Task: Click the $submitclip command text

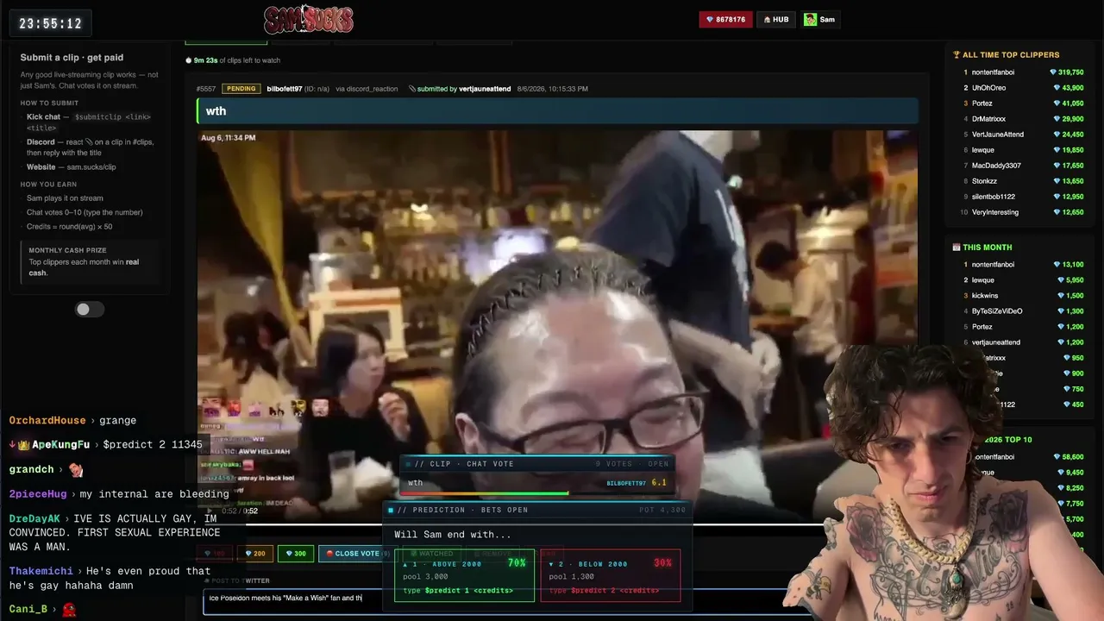Action: (113, 117)
